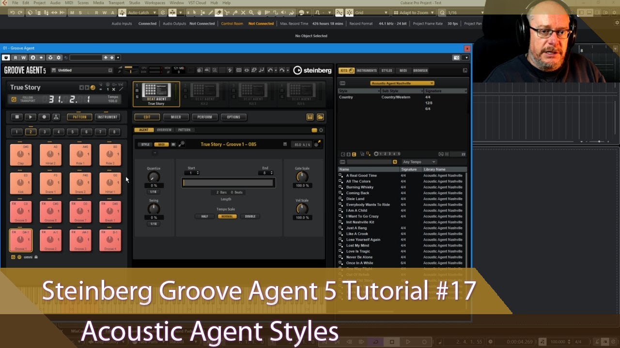Select the Cubase erase tool
The image size is (620, 348).
click(x=219, y=13)
